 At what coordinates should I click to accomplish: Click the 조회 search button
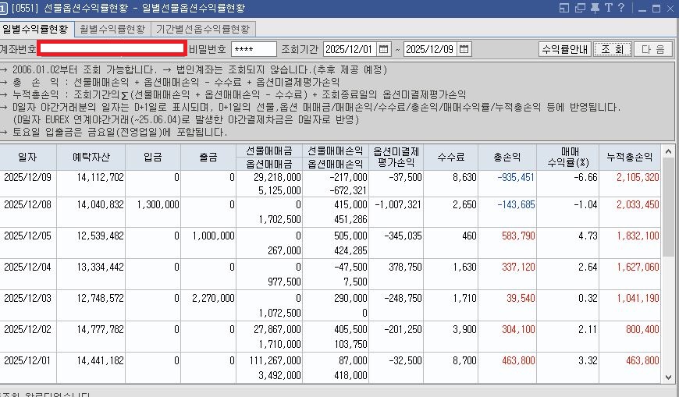pyautogui.click(x=612, y=49)
